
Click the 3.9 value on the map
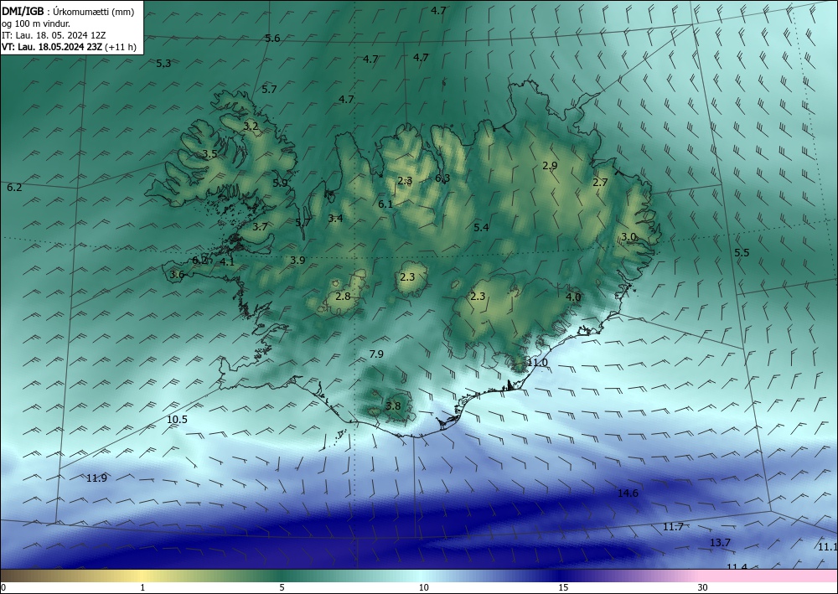(x=297, y=261)
